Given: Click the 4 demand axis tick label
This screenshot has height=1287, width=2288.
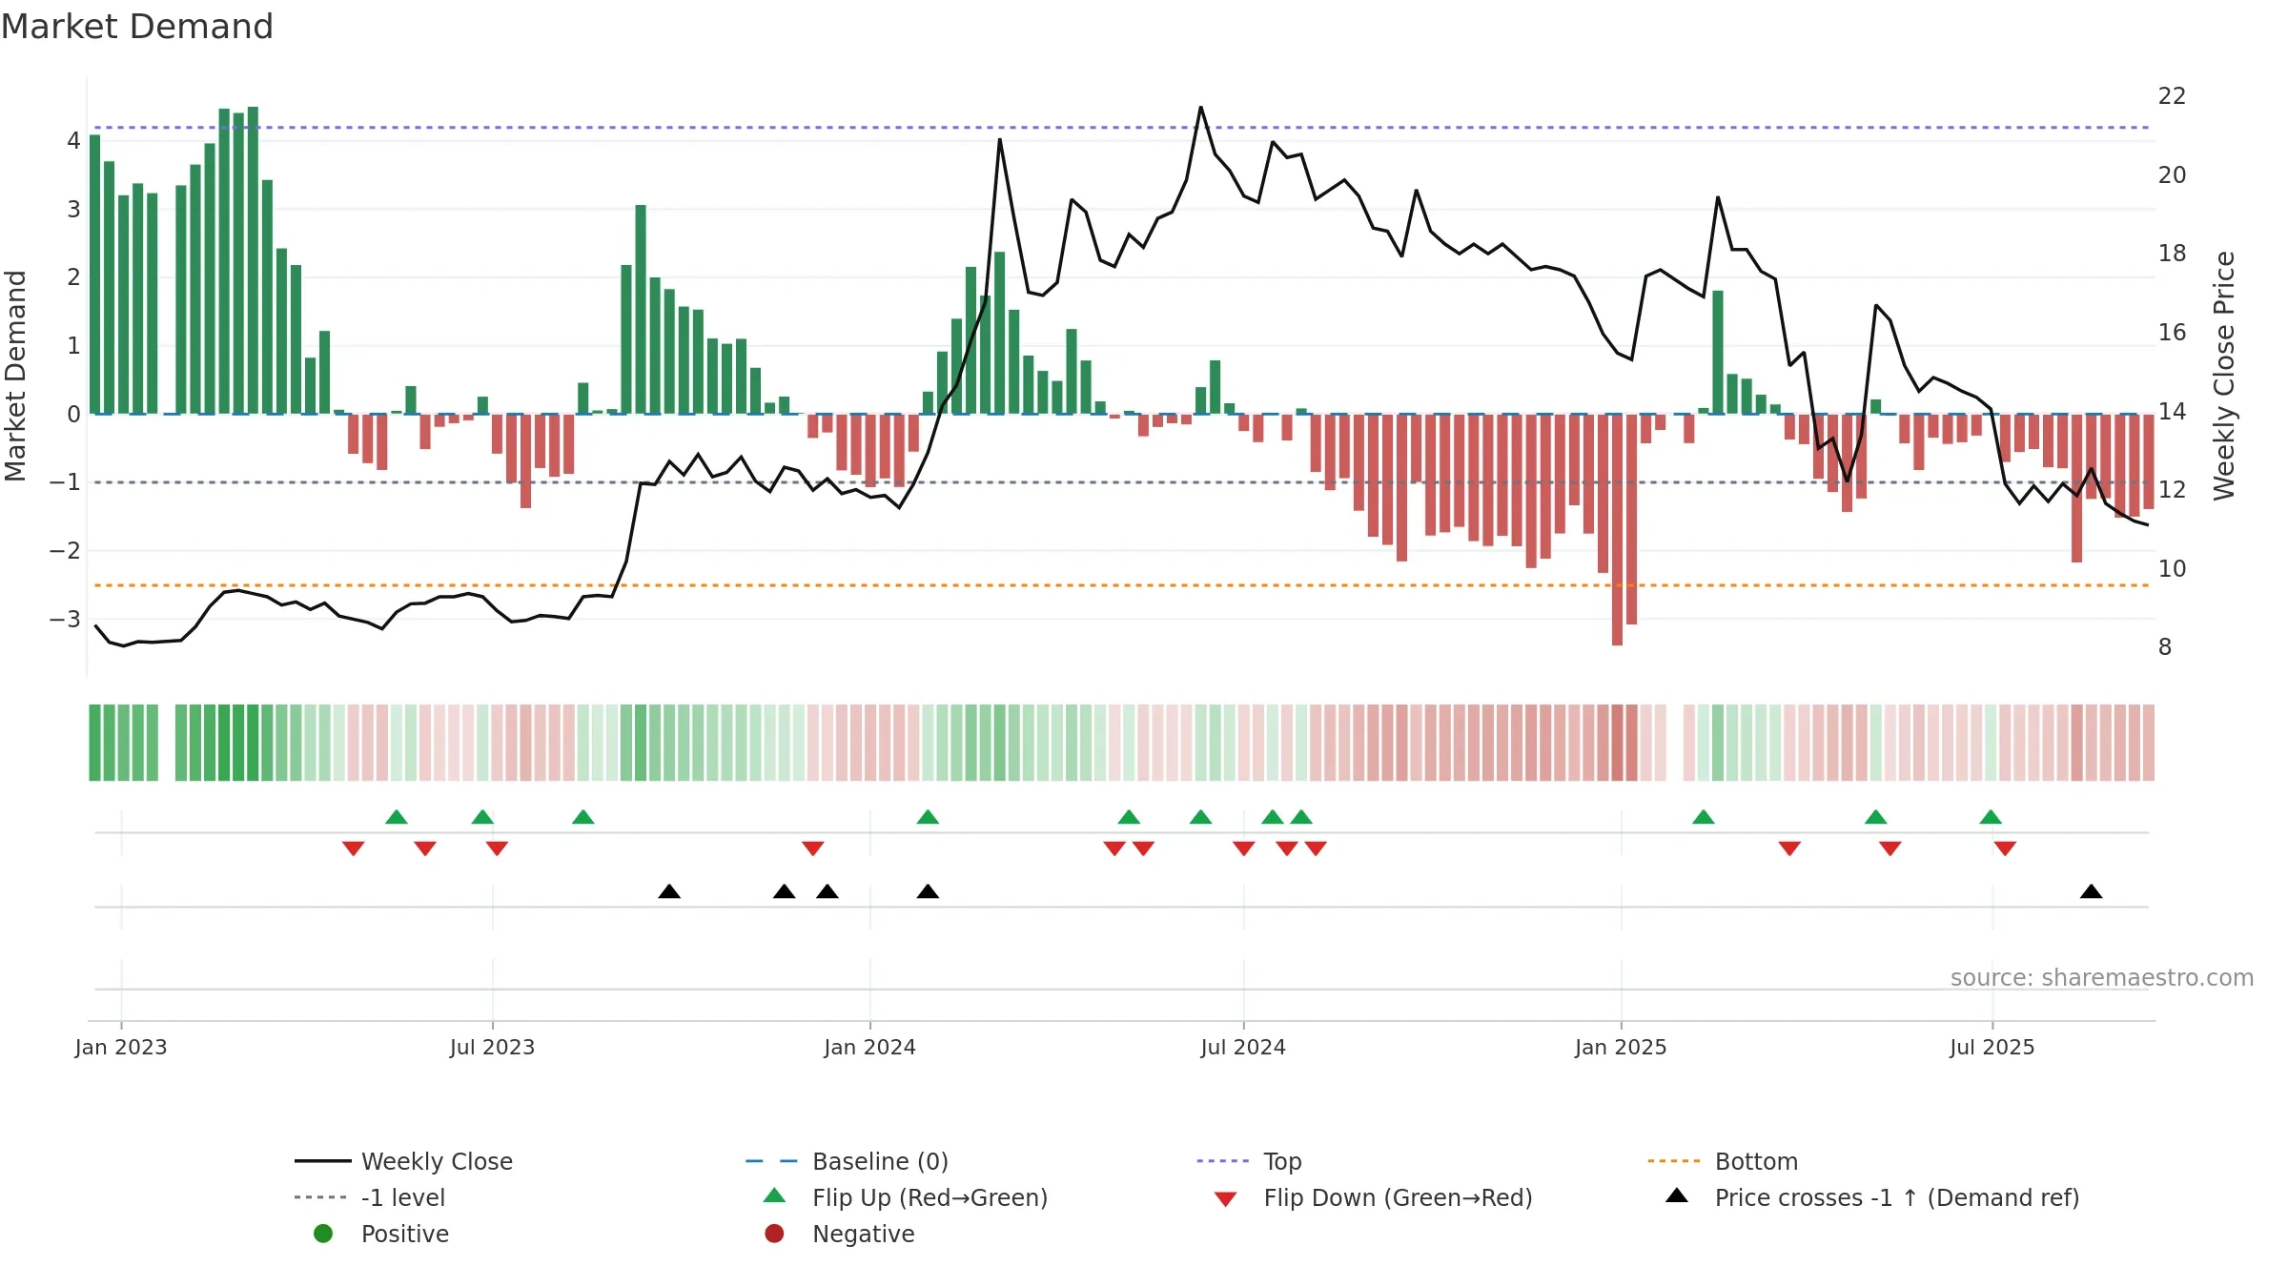Looking at the screenshot, I should coord(73,141).
